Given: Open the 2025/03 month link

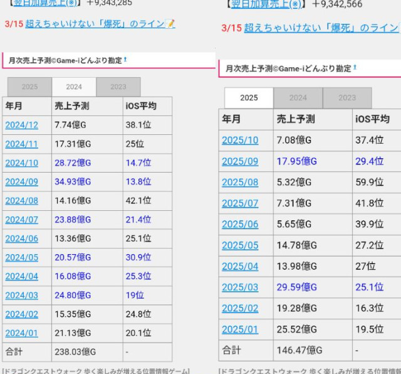Looking at the screenshot, I should pyautogui.click(x=239, y=287).
